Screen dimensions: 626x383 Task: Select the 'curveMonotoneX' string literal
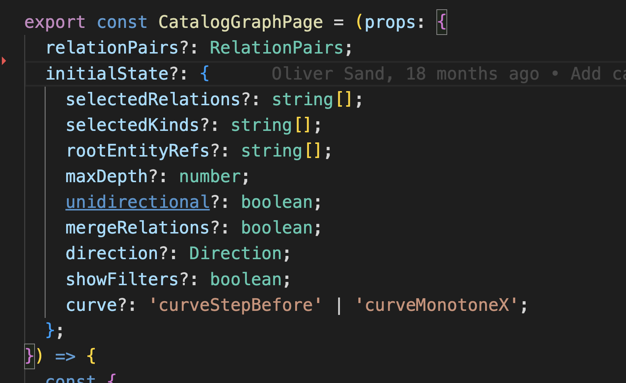(437, 304)
